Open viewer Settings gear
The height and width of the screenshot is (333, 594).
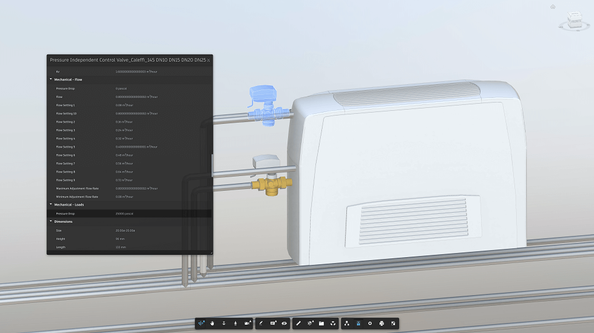tap(370, 324)
